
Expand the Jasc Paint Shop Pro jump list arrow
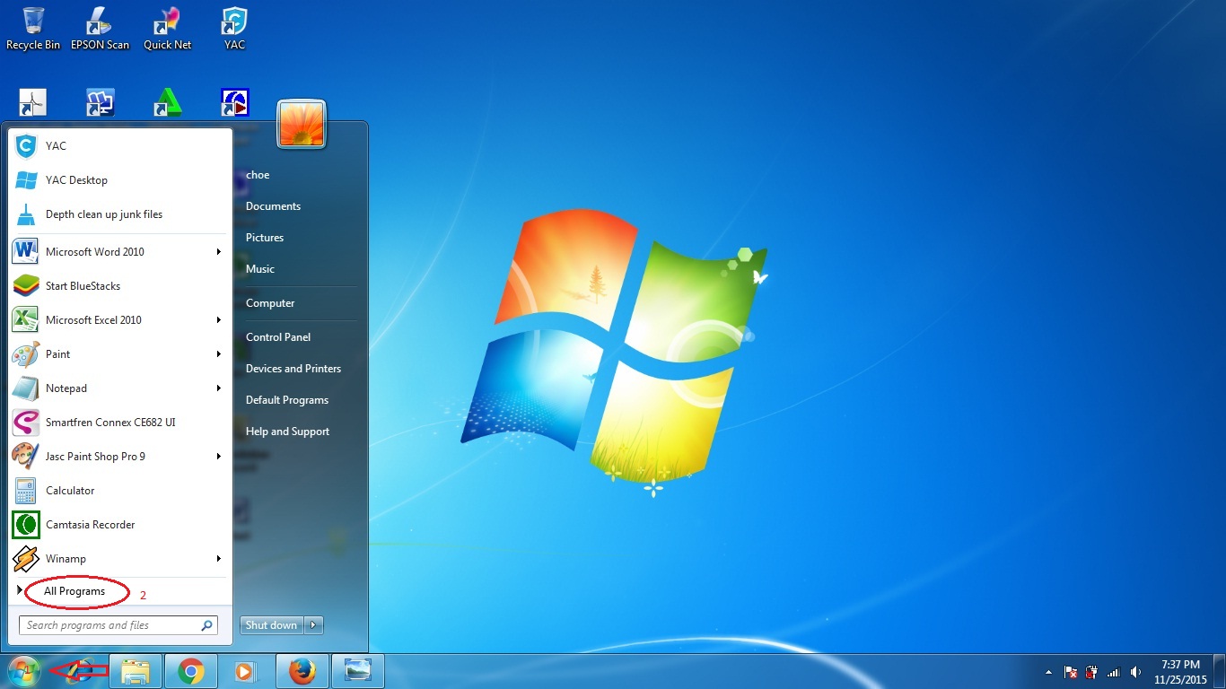219,457
